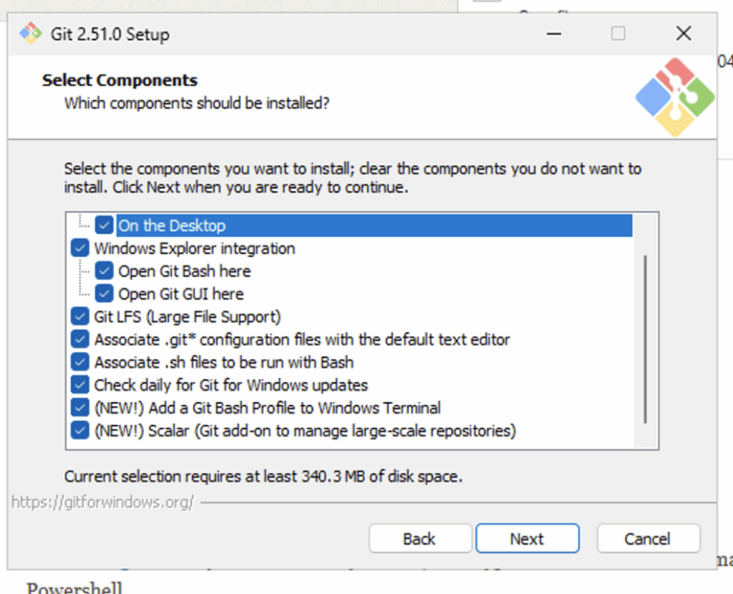Click the large Git logo in header
Screen dimensions: 733x594
click(x=674, y=97)
